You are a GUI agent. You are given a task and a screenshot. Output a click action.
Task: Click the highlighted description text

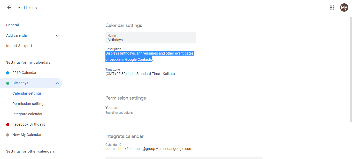point(150,56)
